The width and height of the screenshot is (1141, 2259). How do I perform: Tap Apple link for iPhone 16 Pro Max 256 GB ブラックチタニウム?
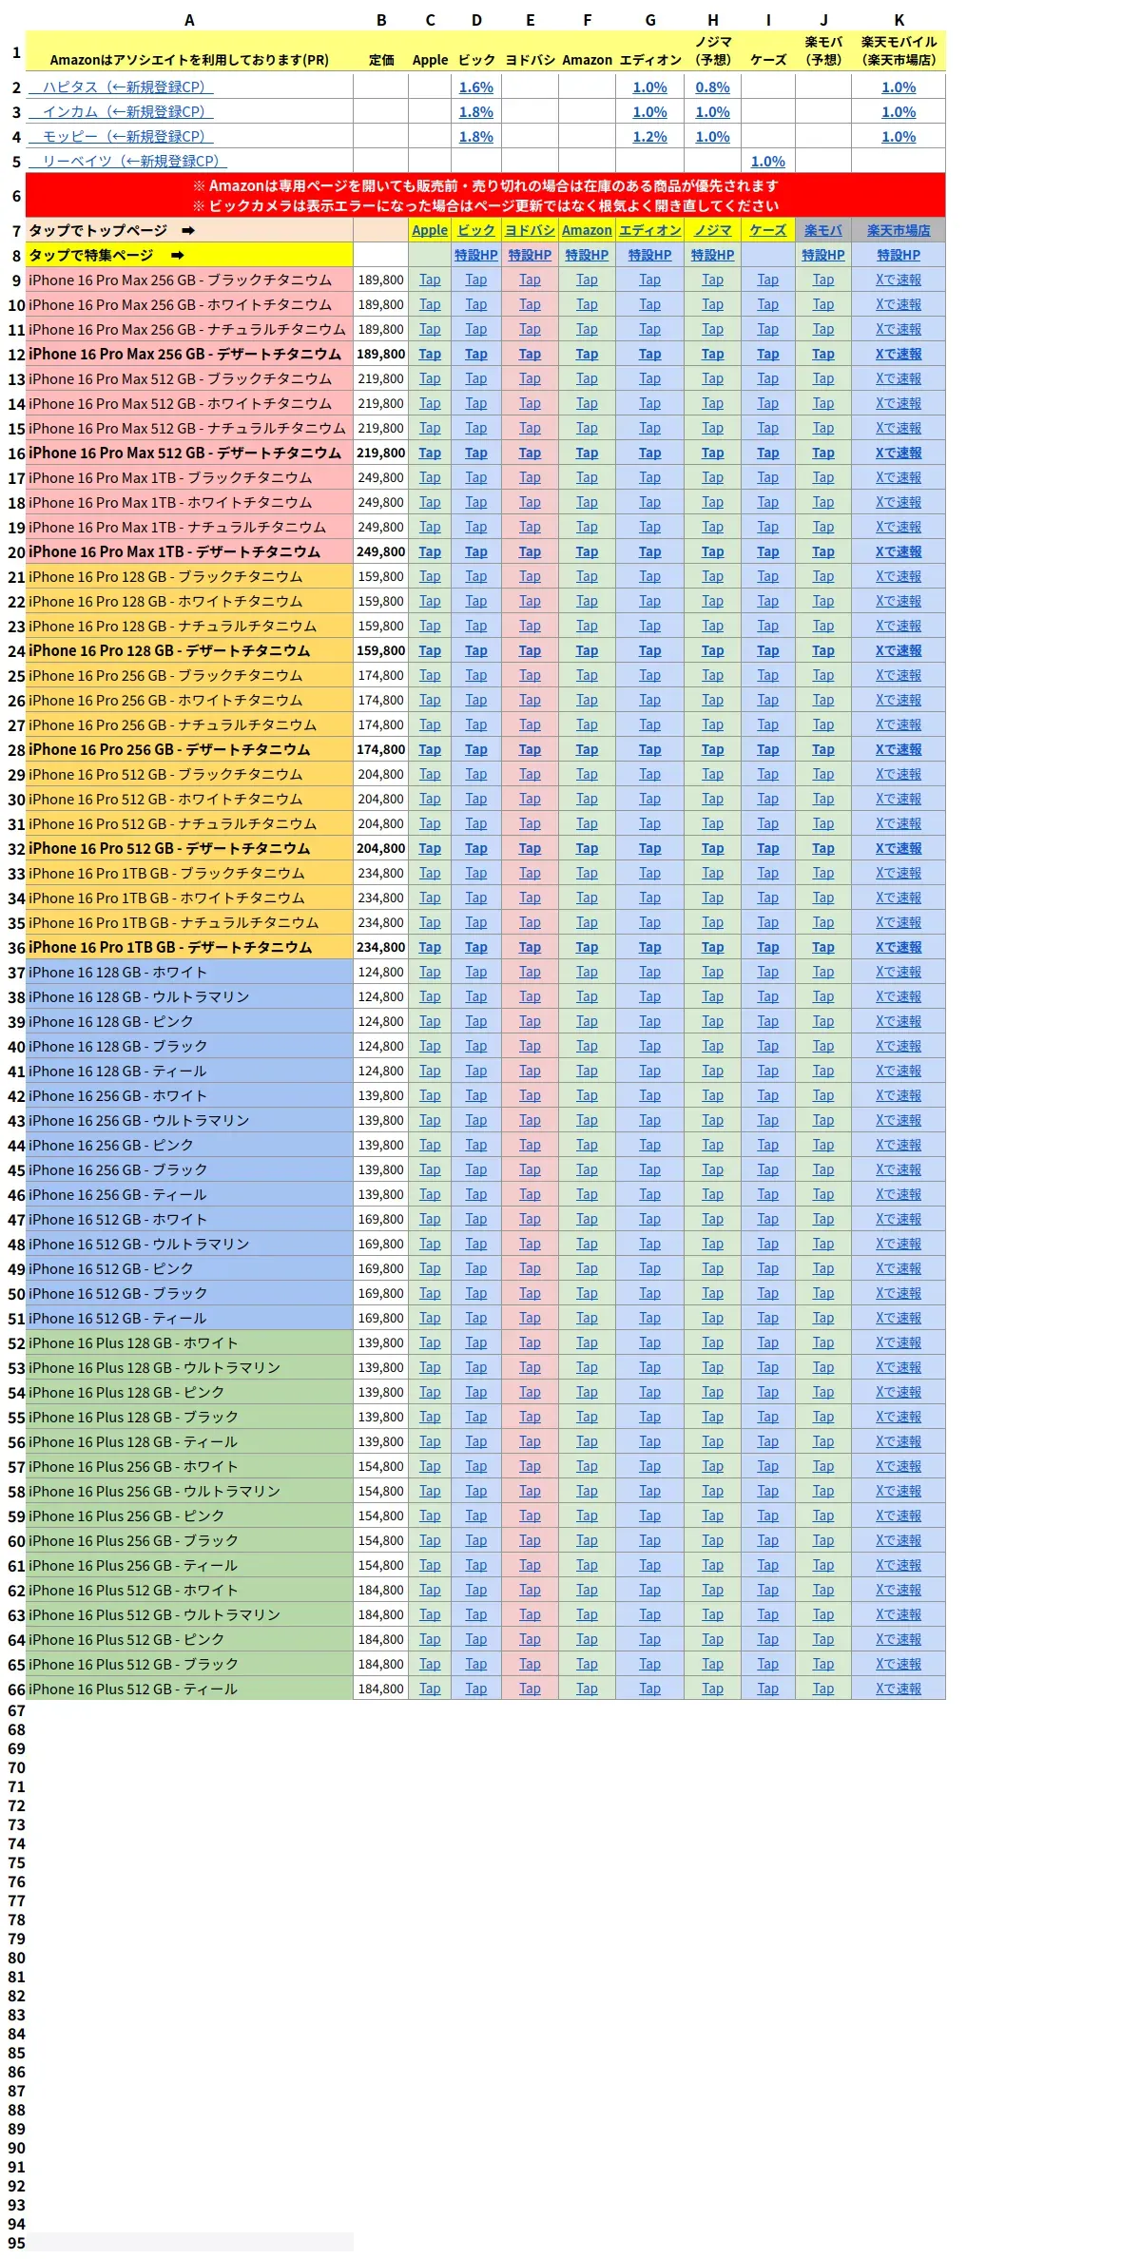pyautogui.click(x=430, y=280)
